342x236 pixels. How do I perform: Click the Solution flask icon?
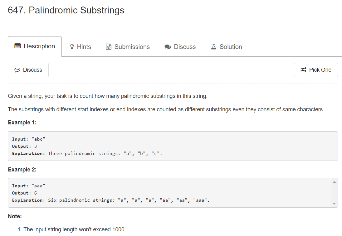213,47
